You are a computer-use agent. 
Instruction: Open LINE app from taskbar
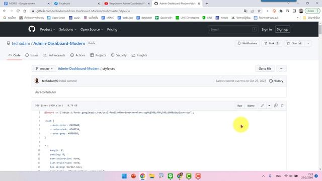pos(170,176)
